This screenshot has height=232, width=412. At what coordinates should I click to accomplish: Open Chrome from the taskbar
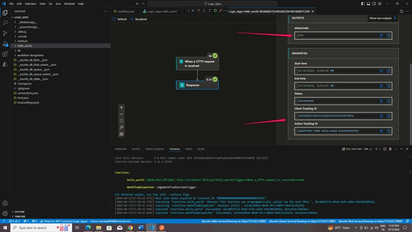[130, 228]
